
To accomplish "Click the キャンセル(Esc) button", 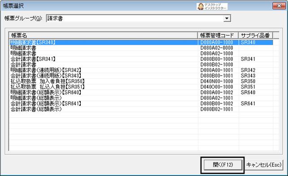I will [x=264, y=165].
